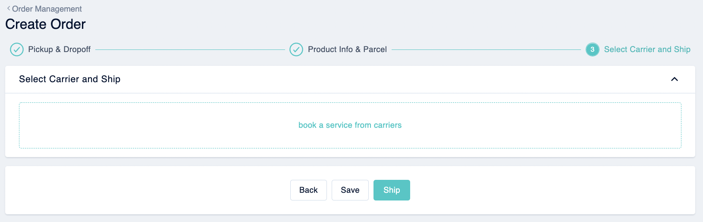Click the Select Carrier and Ship panel title
The image size is (703, 222).
click(70, 79)
